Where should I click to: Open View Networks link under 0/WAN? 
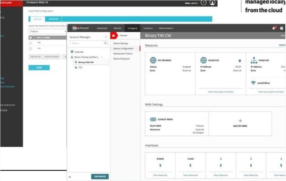pyautogui.click(x=160, y=175)
